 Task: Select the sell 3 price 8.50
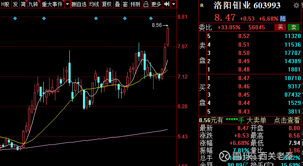coord(244,53)
